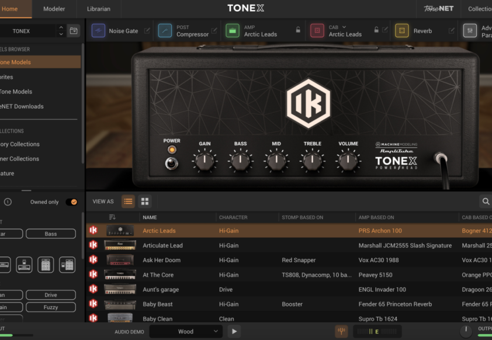Screen dimensions: 492x340
Task: Open the tuner fork icon
Action: (341, 331)
